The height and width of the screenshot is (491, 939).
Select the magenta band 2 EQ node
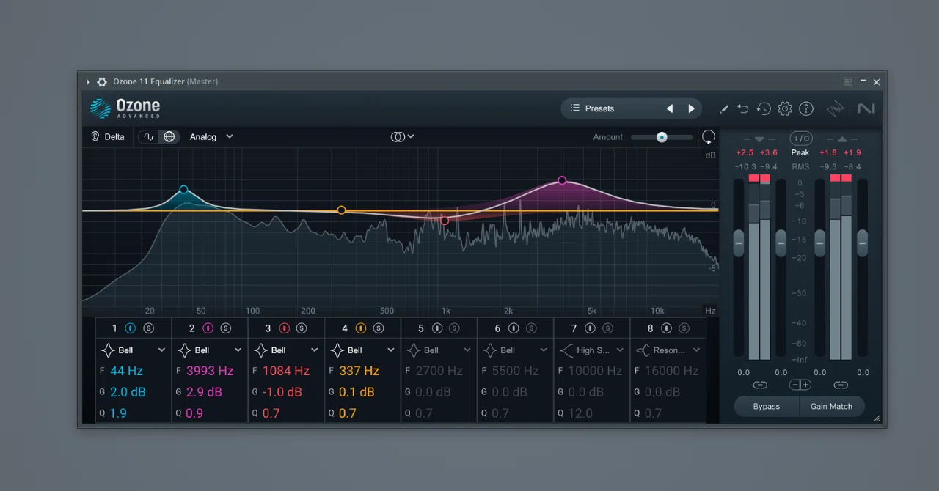562,180
